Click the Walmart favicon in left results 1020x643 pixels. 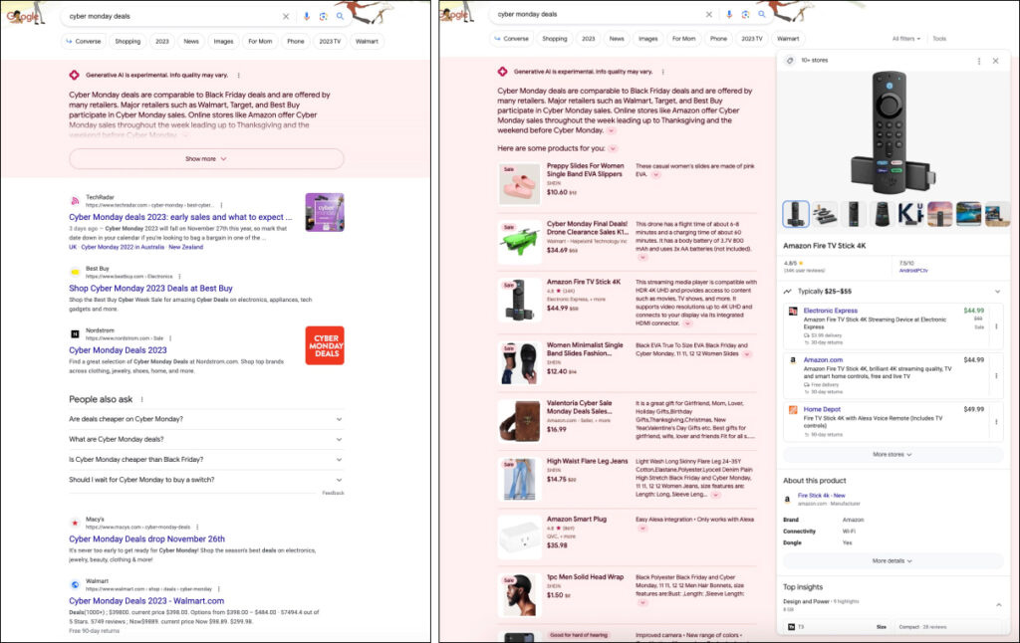[x=75, y=584]
